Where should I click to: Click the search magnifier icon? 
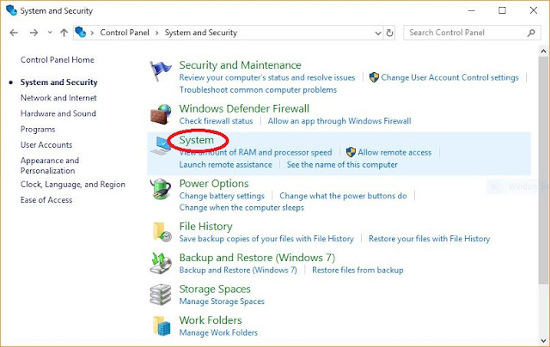point(531,33)
